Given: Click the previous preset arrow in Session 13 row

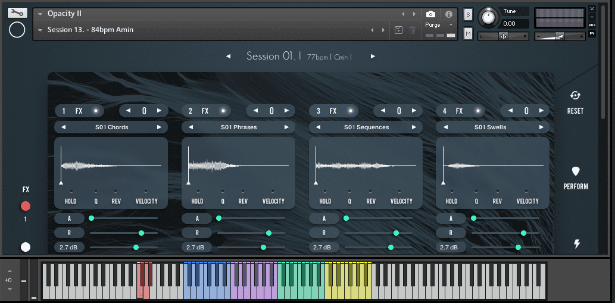Looking at the screenshot, I should tap(372, 30).
